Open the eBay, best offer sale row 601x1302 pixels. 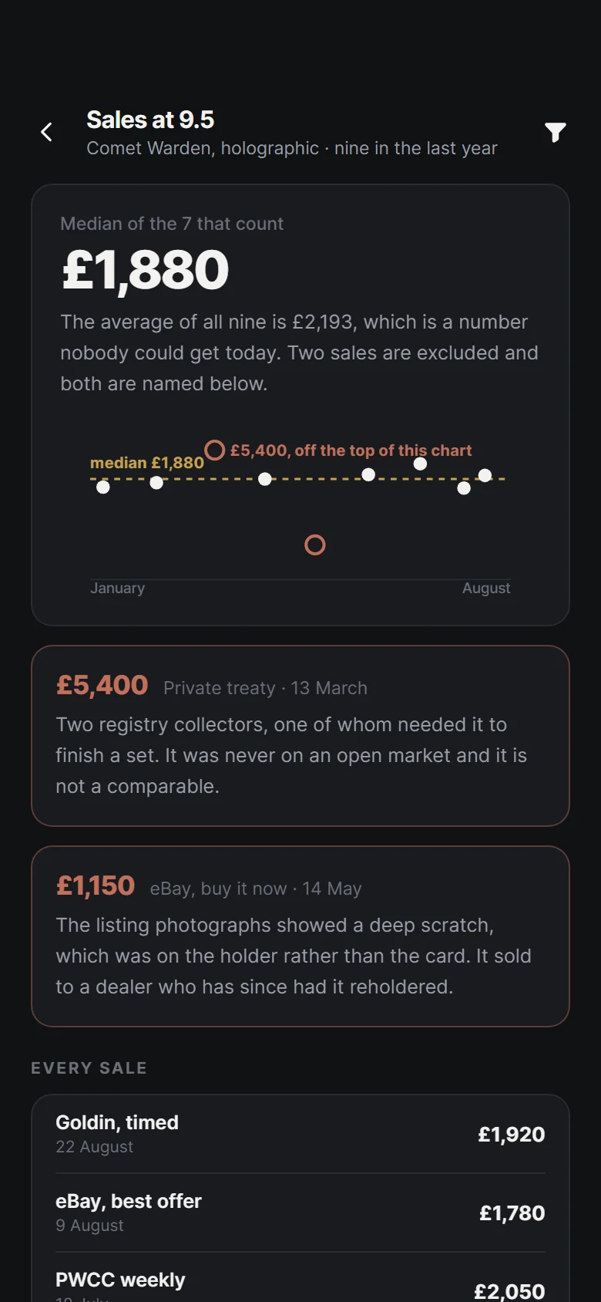coord(300,1213)
